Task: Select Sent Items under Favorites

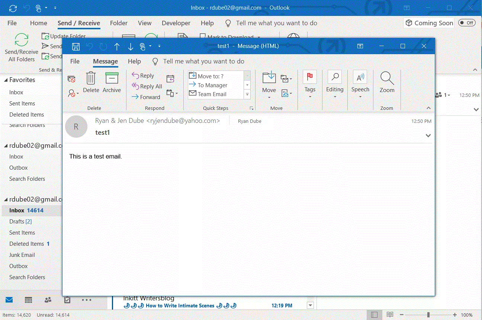Action: point(22,104)
